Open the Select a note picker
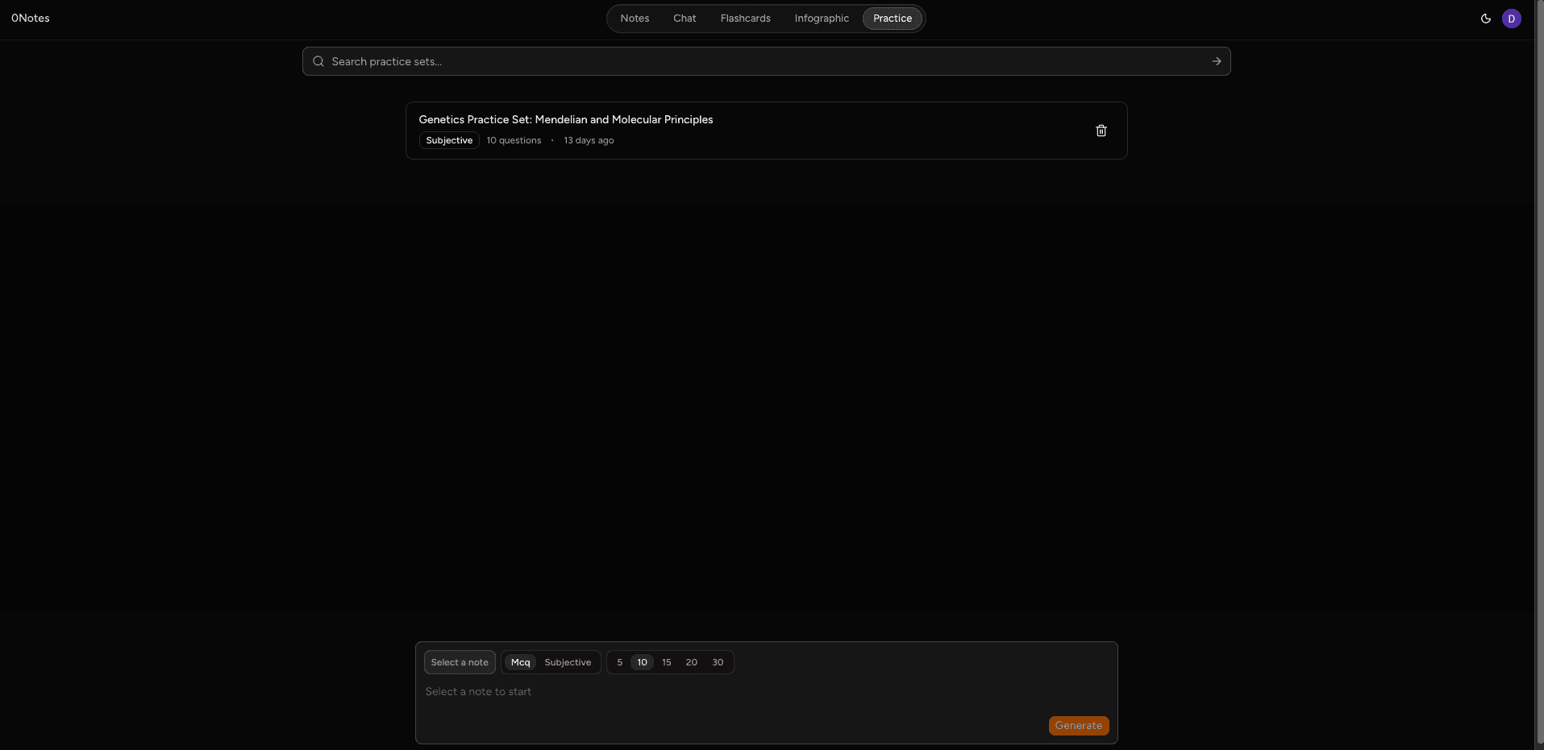The image size is (1544, 750). click(460, 661)
